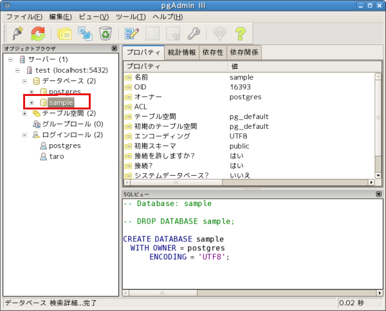386x311 pixels.
Task: Click the value 16393 in properties
Action: click(240, 87)
